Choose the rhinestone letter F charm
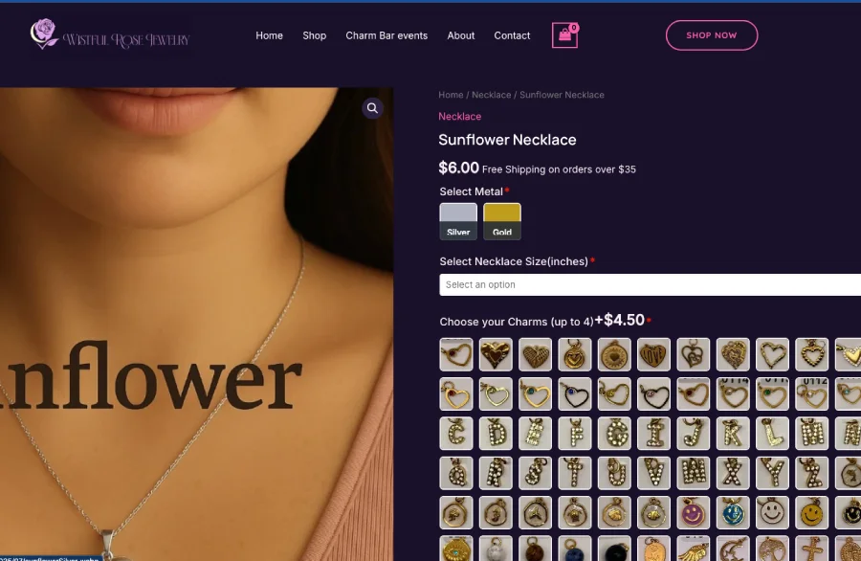Viewport: 861px width, 561px height. tap(574, 434)
